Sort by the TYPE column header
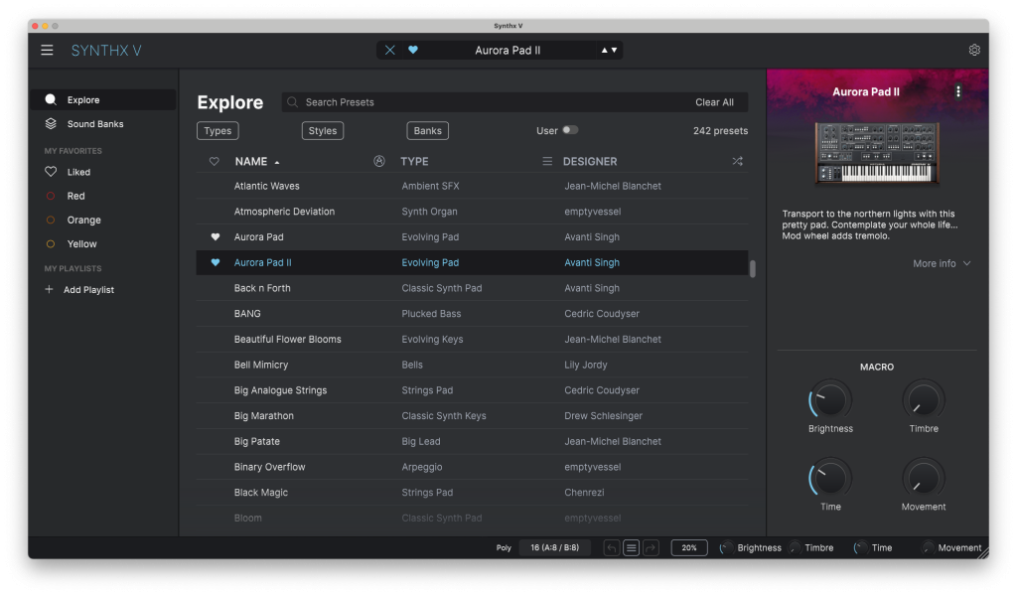The height and width of the screenshot is (596, 1017). click(x=414, y=162)
